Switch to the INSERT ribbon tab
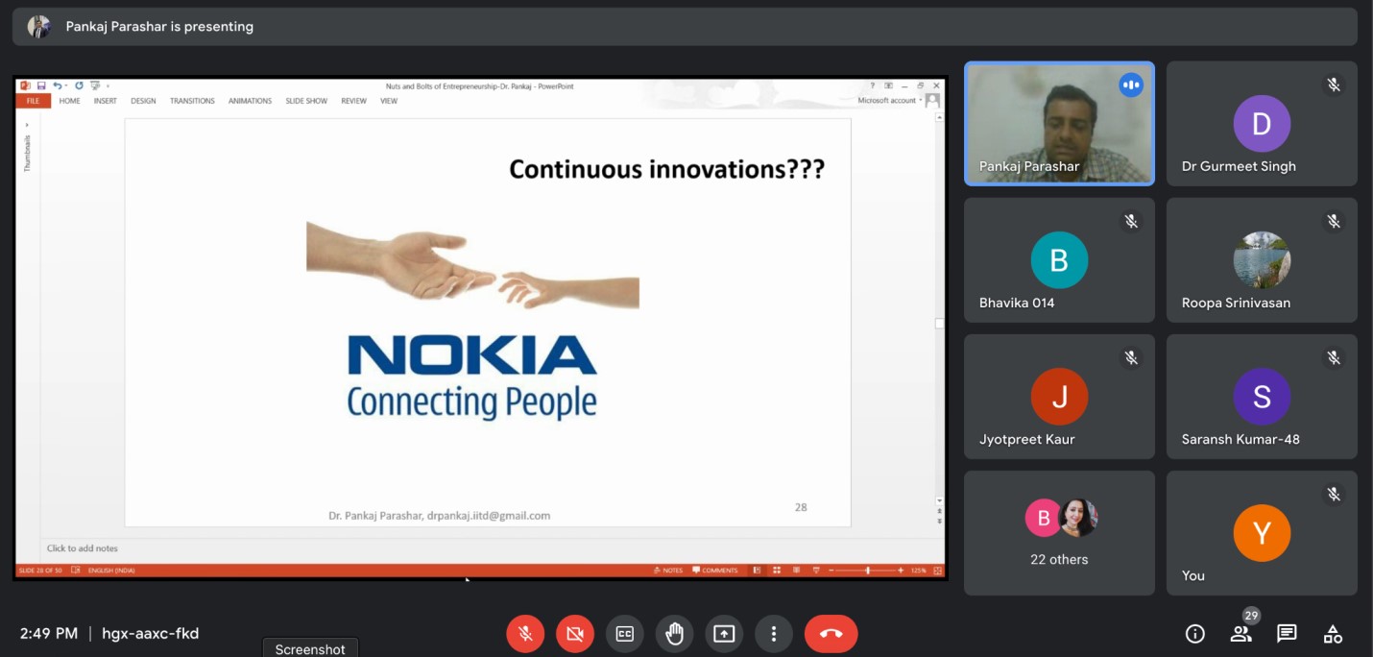This screenshot has width=1373, height=657. click(106, 101)
